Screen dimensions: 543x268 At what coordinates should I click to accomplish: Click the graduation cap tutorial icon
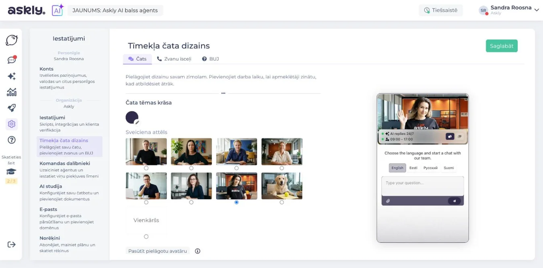(11, 172)
